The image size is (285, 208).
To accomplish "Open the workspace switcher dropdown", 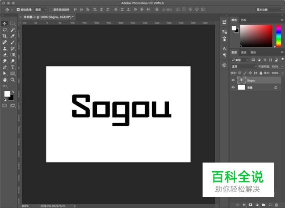I will pos(269,10).
